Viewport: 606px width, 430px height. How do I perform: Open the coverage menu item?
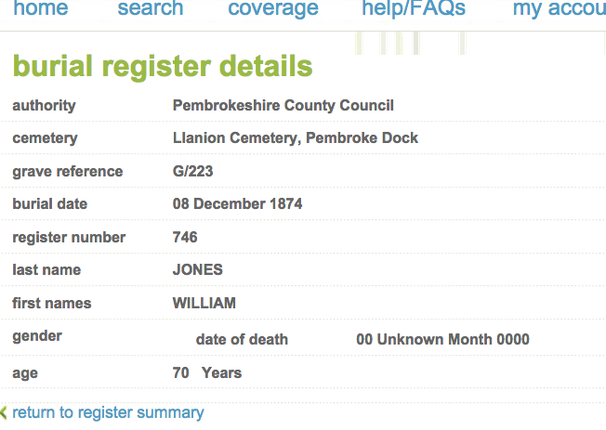click(x=273, y=9)
